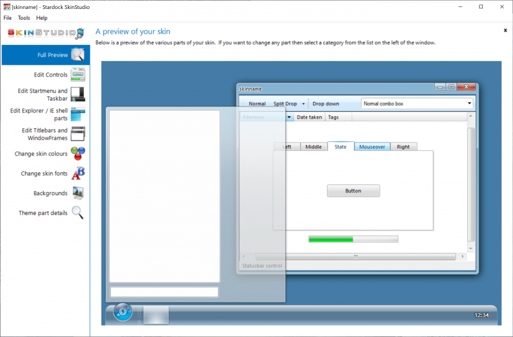This screenshot has width=513, height=337.
Task: Select Full Preview in sidebar
Action: point(46,55)
